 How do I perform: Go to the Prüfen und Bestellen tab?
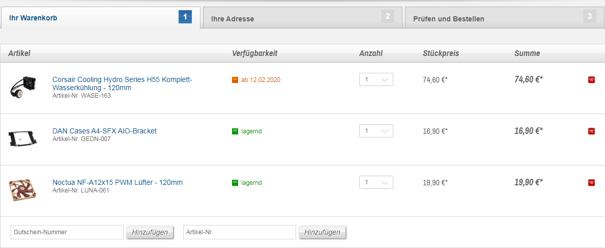pos(505,18)
